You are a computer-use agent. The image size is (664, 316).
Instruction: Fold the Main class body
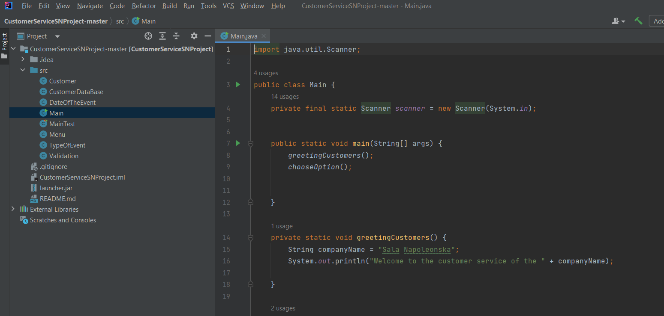(x=251, y=84)
